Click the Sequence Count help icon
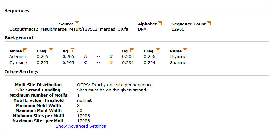This screenshot has width=274, height=133. (209, 24)
